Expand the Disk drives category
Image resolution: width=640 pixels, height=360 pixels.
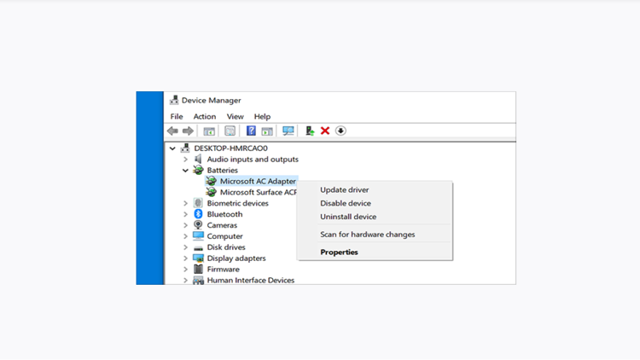[185, 247]
